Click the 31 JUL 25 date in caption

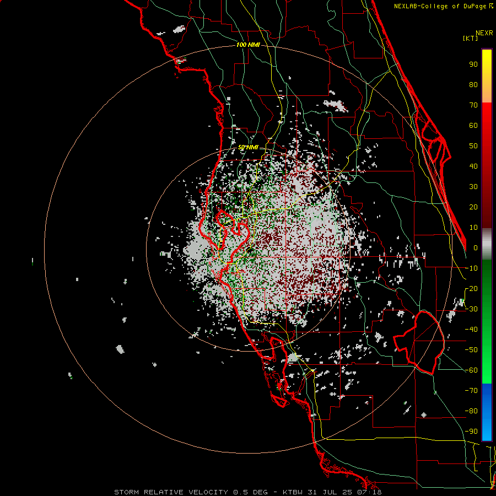[x=330, y=492]
